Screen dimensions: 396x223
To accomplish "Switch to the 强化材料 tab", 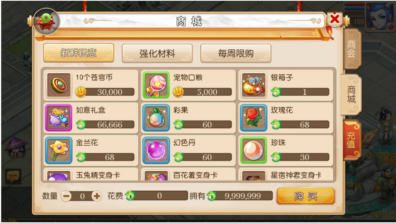I will pyautogui.click(x=157, y=53).
